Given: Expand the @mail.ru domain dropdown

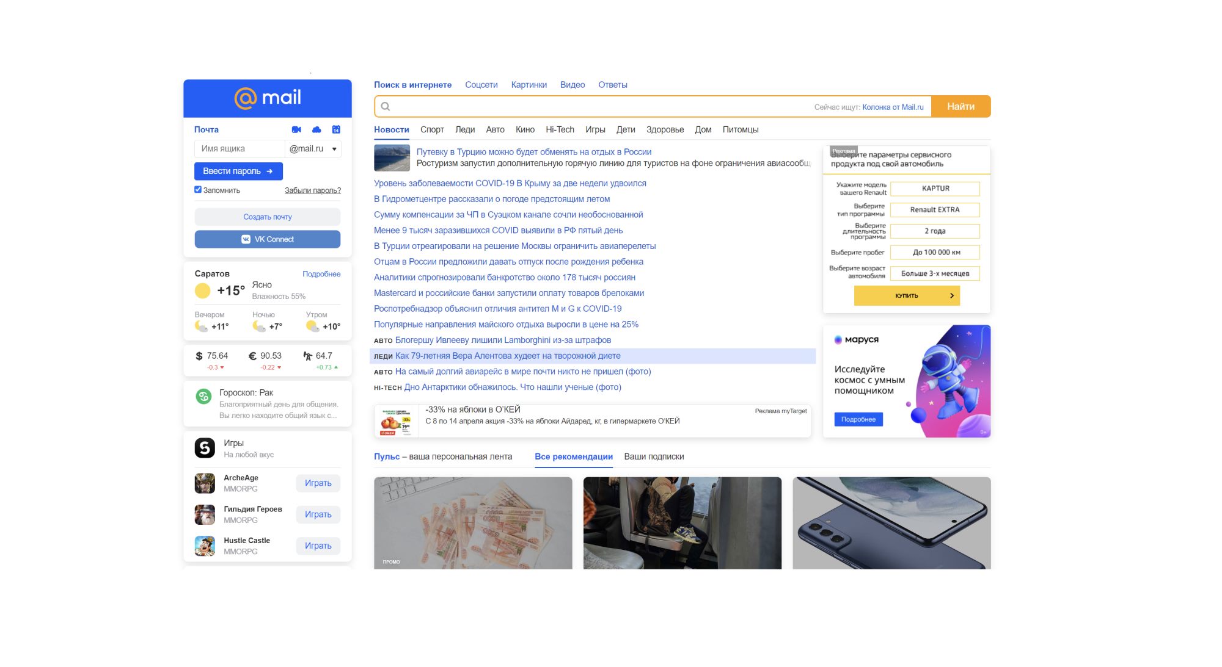Looking at the screenshot, I should 313,149.
